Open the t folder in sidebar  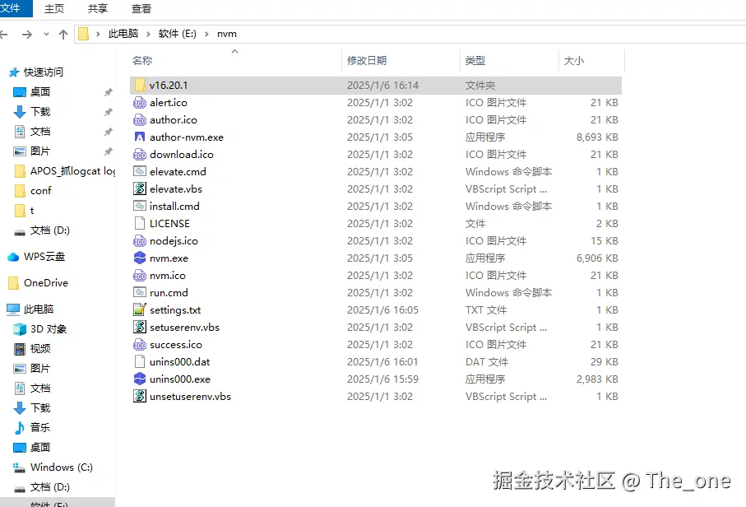(32, 211)
